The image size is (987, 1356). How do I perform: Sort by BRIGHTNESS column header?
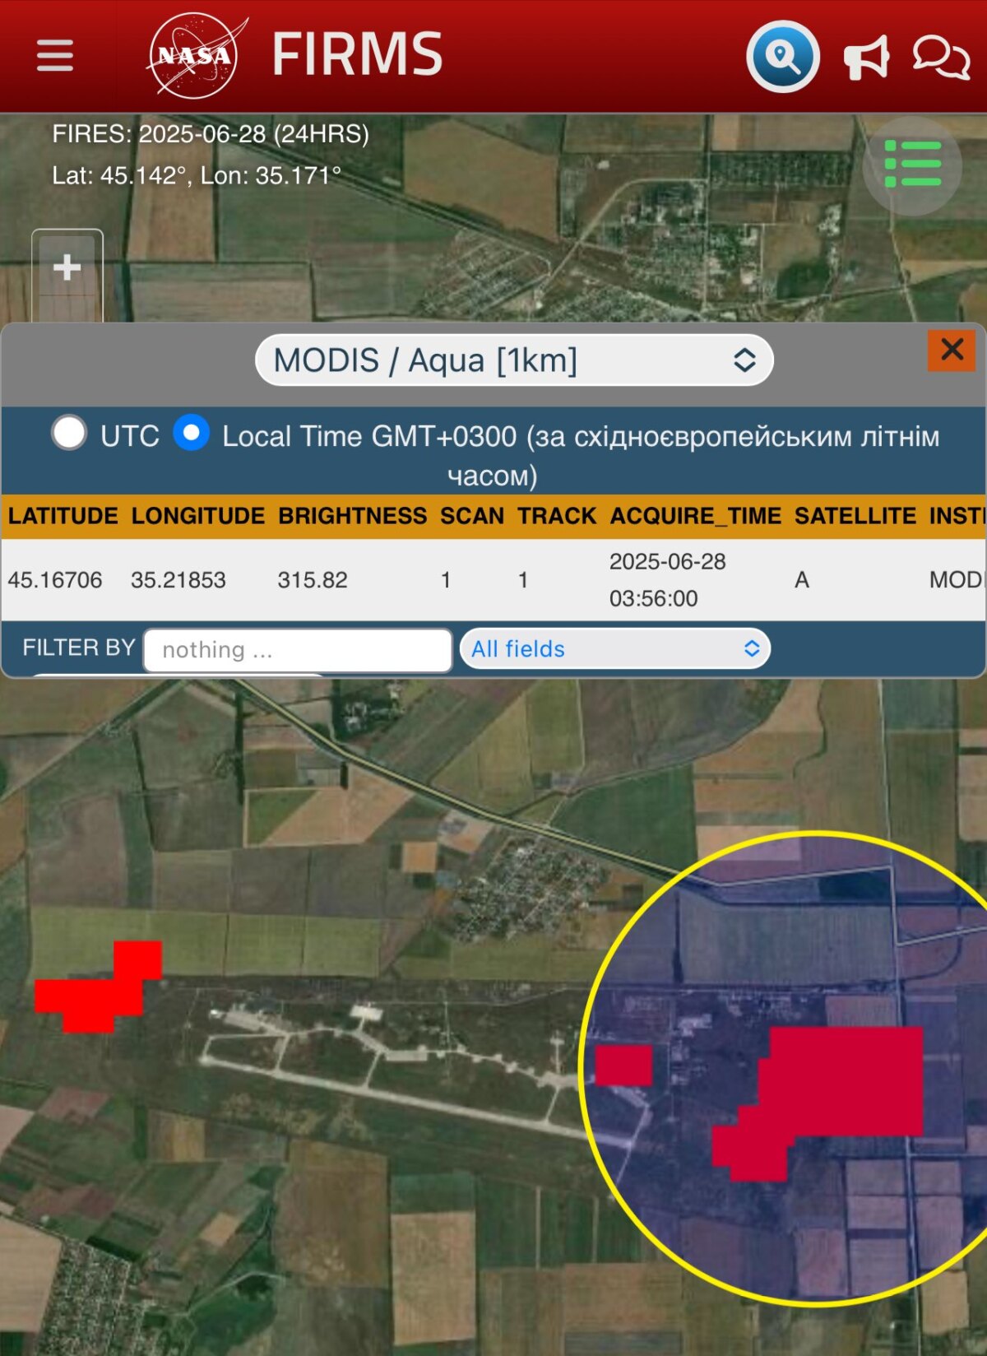pyautogui.click(x=352, y=516)
